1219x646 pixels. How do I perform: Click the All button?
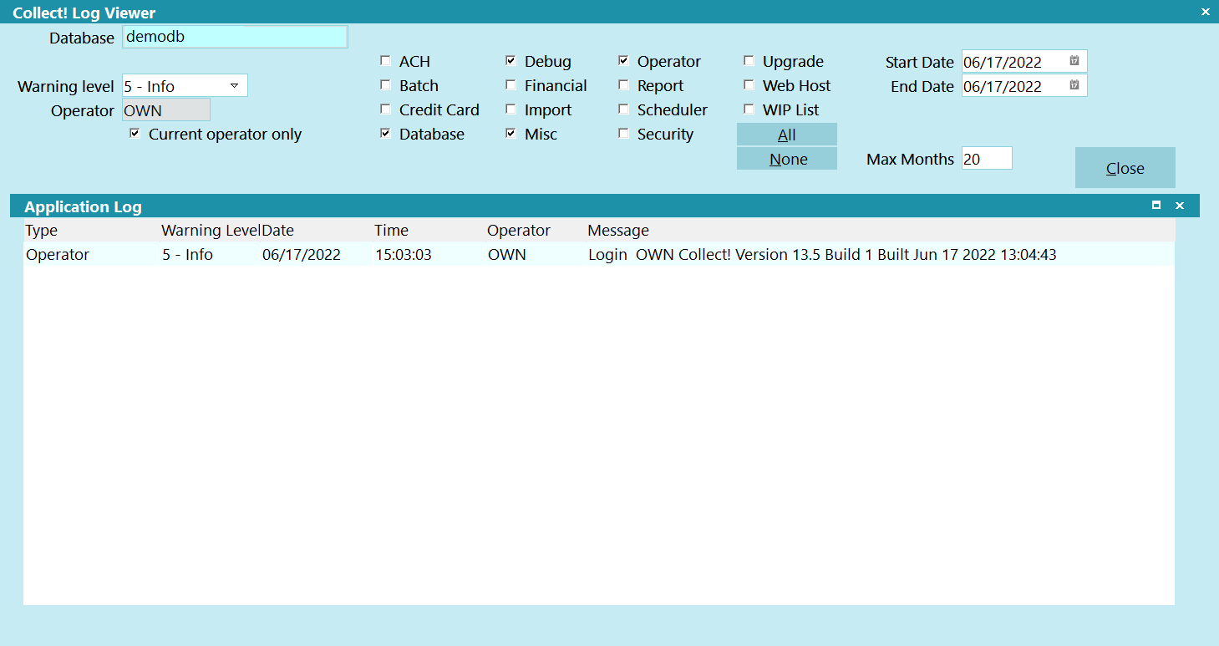tap(786, 135)
